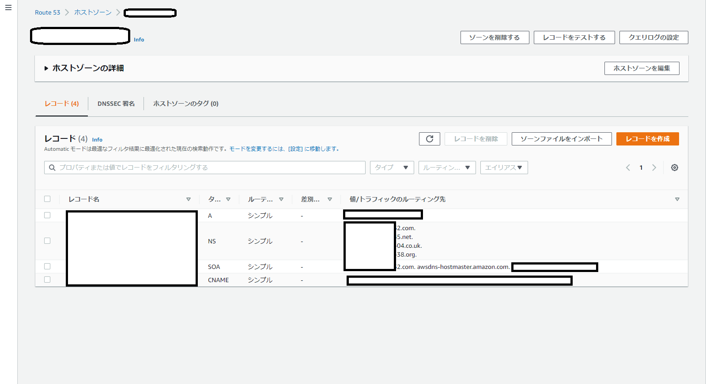This screenshot has height=384, width=706.
Task: Open the ルーティン... policy filter dropdown
Action: click(447, 168)
